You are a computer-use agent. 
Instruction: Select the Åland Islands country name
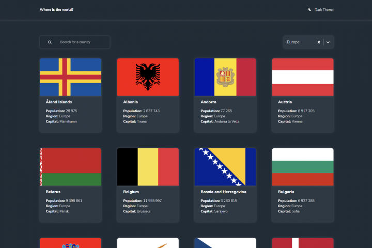(59, 102)
